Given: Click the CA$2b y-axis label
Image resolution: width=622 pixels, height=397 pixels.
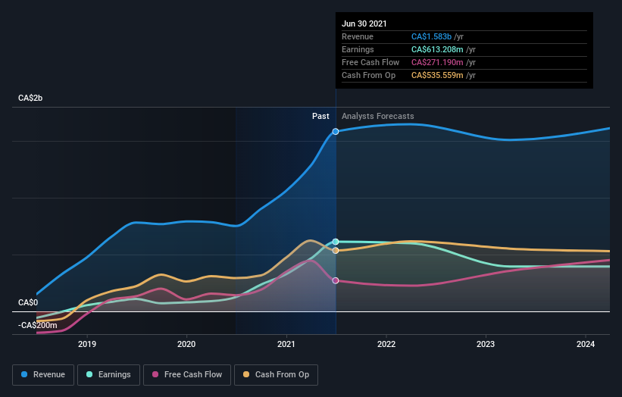Looking at the screenshot, I should point(30,98).
